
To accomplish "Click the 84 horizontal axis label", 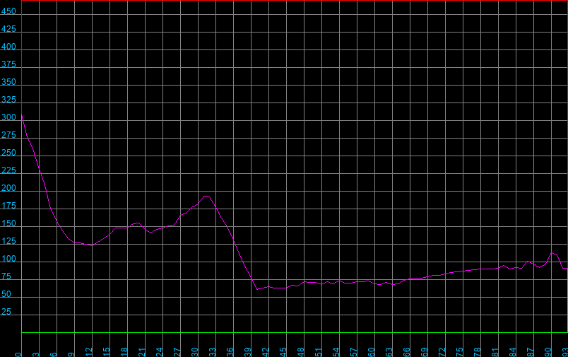I will (513, 352).
